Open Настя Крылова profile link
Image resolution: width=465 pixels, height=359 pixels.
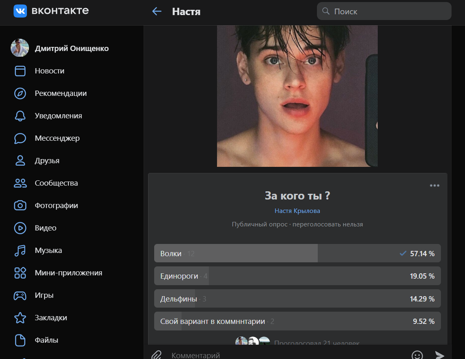point(297,211)
